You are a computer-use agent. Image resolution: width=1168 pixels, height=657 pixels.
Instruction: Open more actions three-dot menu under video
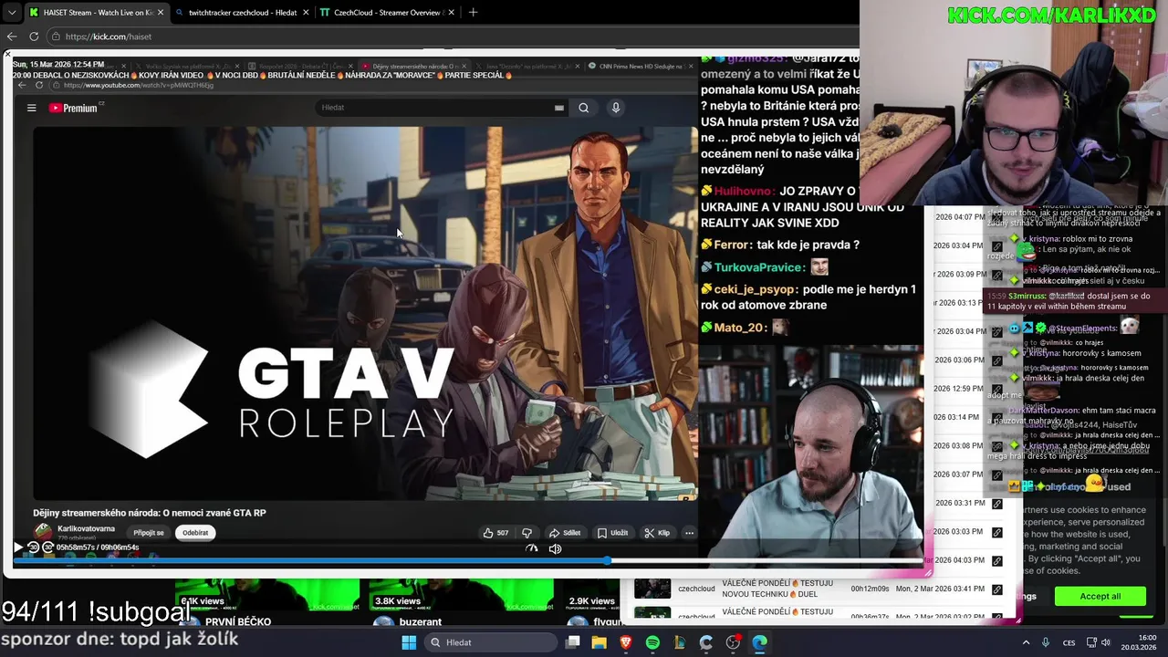690,533
